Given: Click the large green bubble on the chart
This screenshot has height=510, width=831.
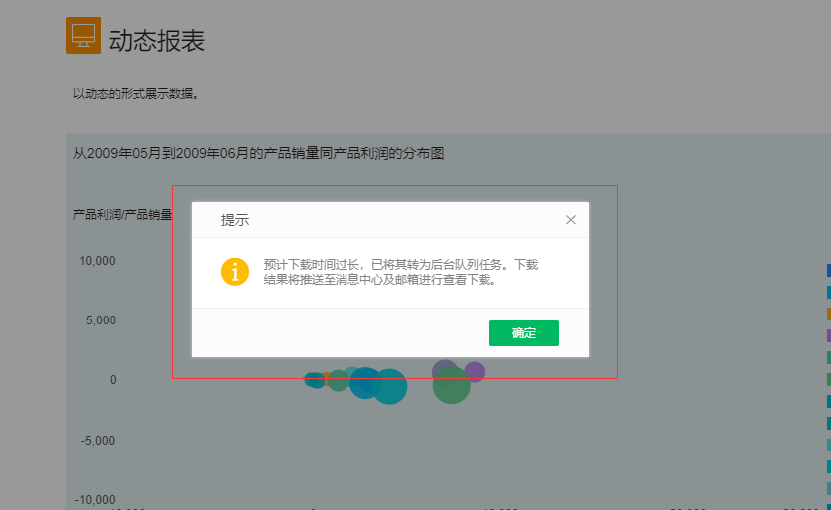Looking at the screenshot, I should [x=451, y=386].
